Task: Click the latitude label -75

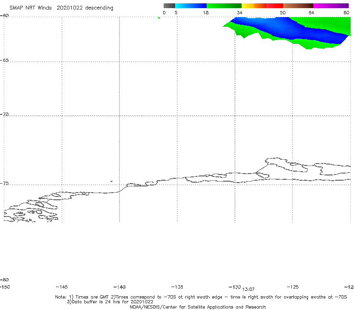Action: point(4,184)
